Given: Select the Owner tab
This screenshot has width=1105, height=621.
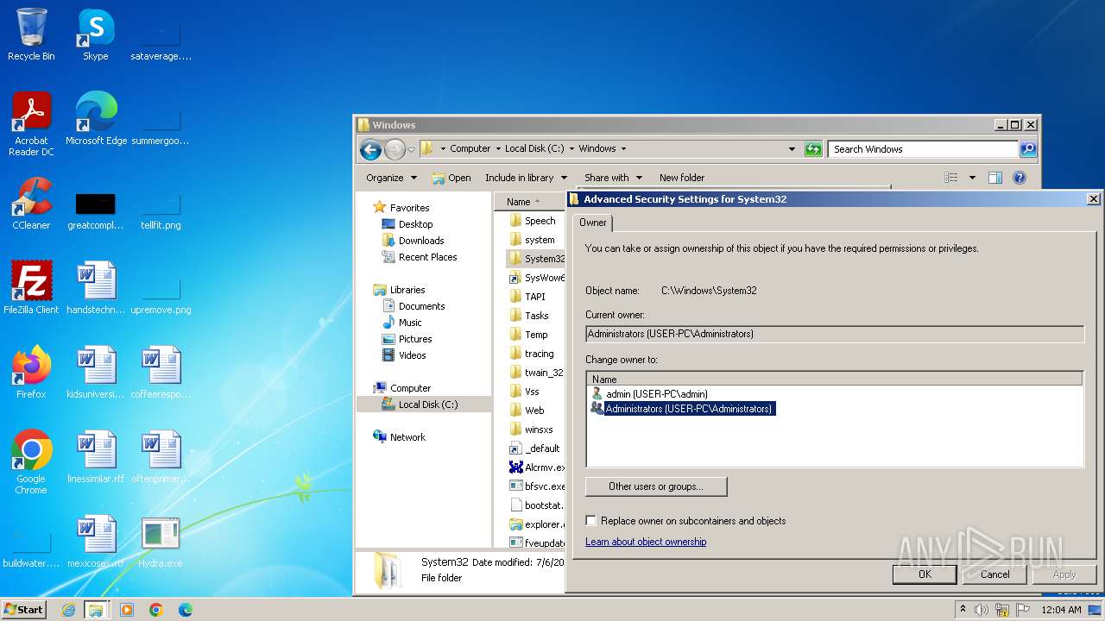Looking at the screenshot, I should (x=592, y=223).
